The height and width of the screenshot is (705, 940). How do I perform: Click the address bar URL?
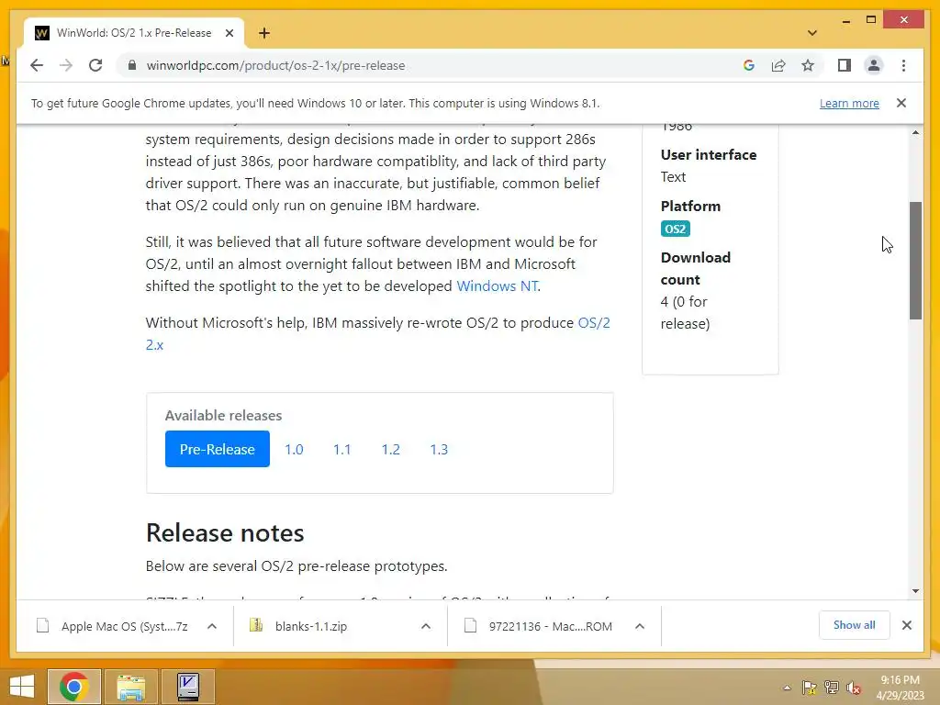(275, 65)
